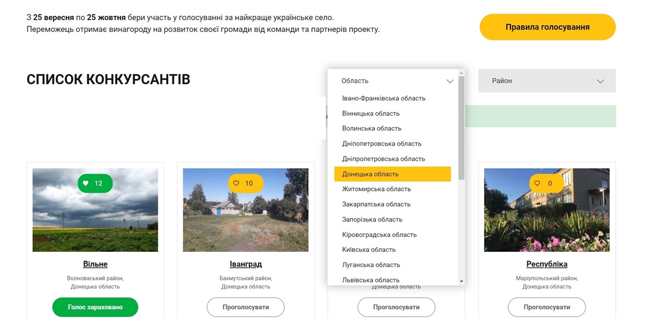
Task: Vote for Республіка with Проголосувати
Action: point(547,307)
